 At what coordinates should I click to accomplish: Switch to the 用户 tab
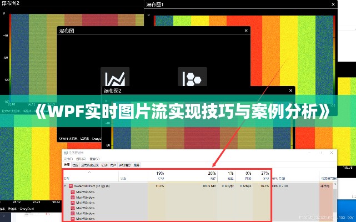coord(113,165)
